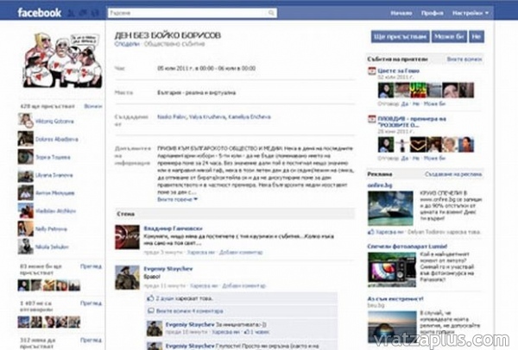518x350 pixels.
Task: Expand description with 'Виж повече' arrow
Action: click(x=177, y=199)
